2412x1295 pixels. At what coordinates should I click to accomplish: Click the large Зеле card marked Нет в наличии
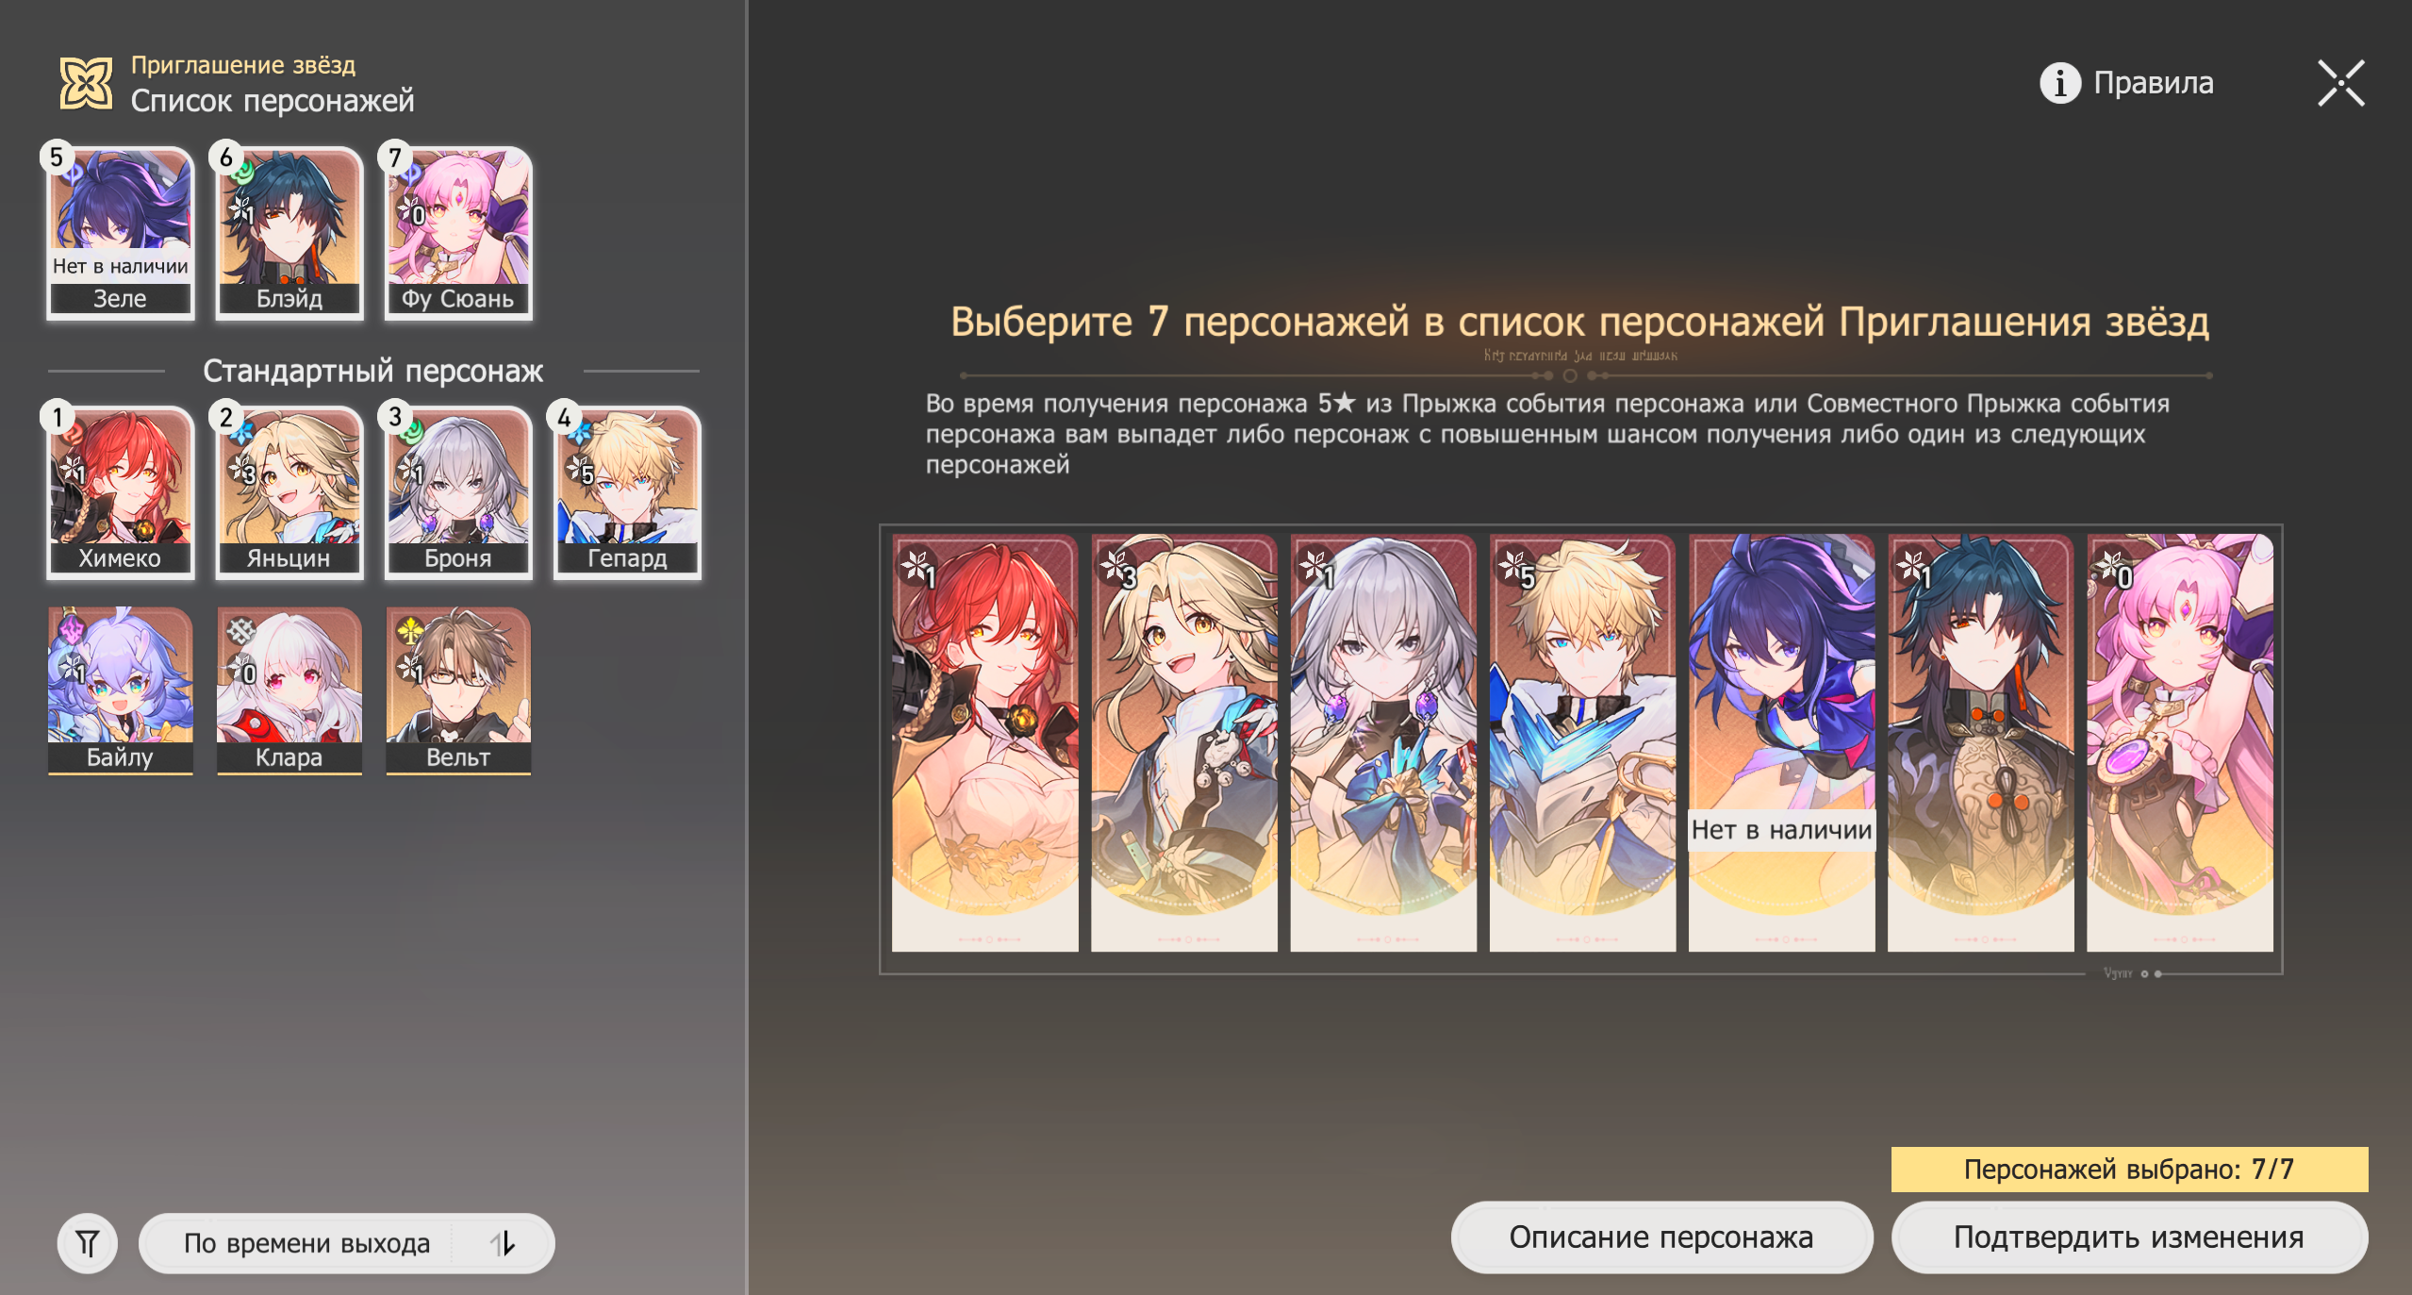tap(1781, 743)
